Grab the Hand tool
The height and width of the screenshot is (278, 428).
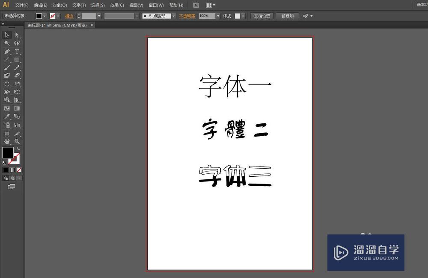tap(7, 141)
